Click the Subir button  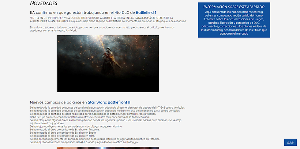point(290,142)
